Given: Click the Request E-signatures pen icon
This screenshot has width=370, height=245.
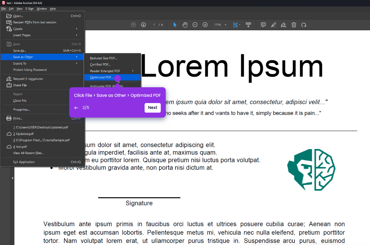Looking at the screenshot, I should pos(9,78).
